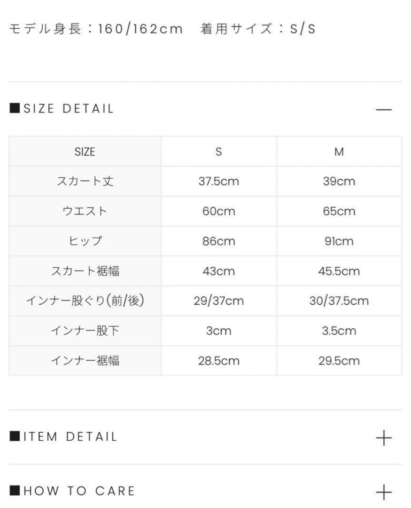
Task: Select the 37.5cm skirt length cell
Action: tap(219, 181)
